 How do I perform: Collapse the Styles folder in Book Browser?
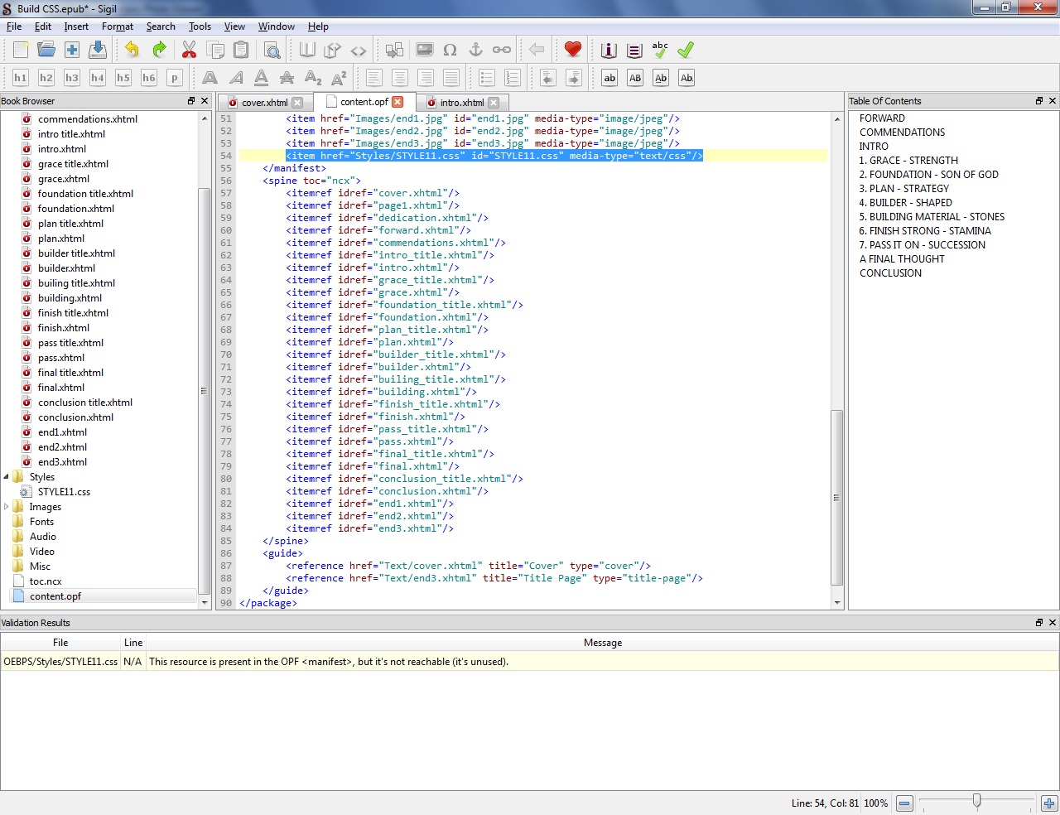[x=7, y=477]
